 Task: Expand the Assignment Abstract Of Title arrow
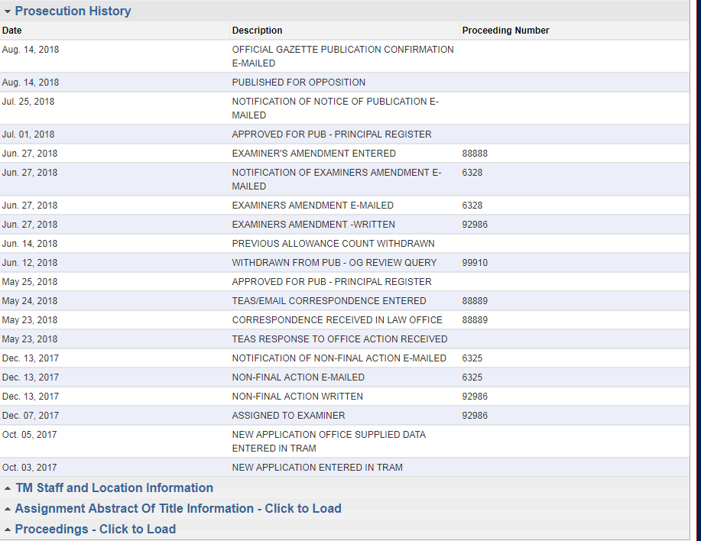8,509
